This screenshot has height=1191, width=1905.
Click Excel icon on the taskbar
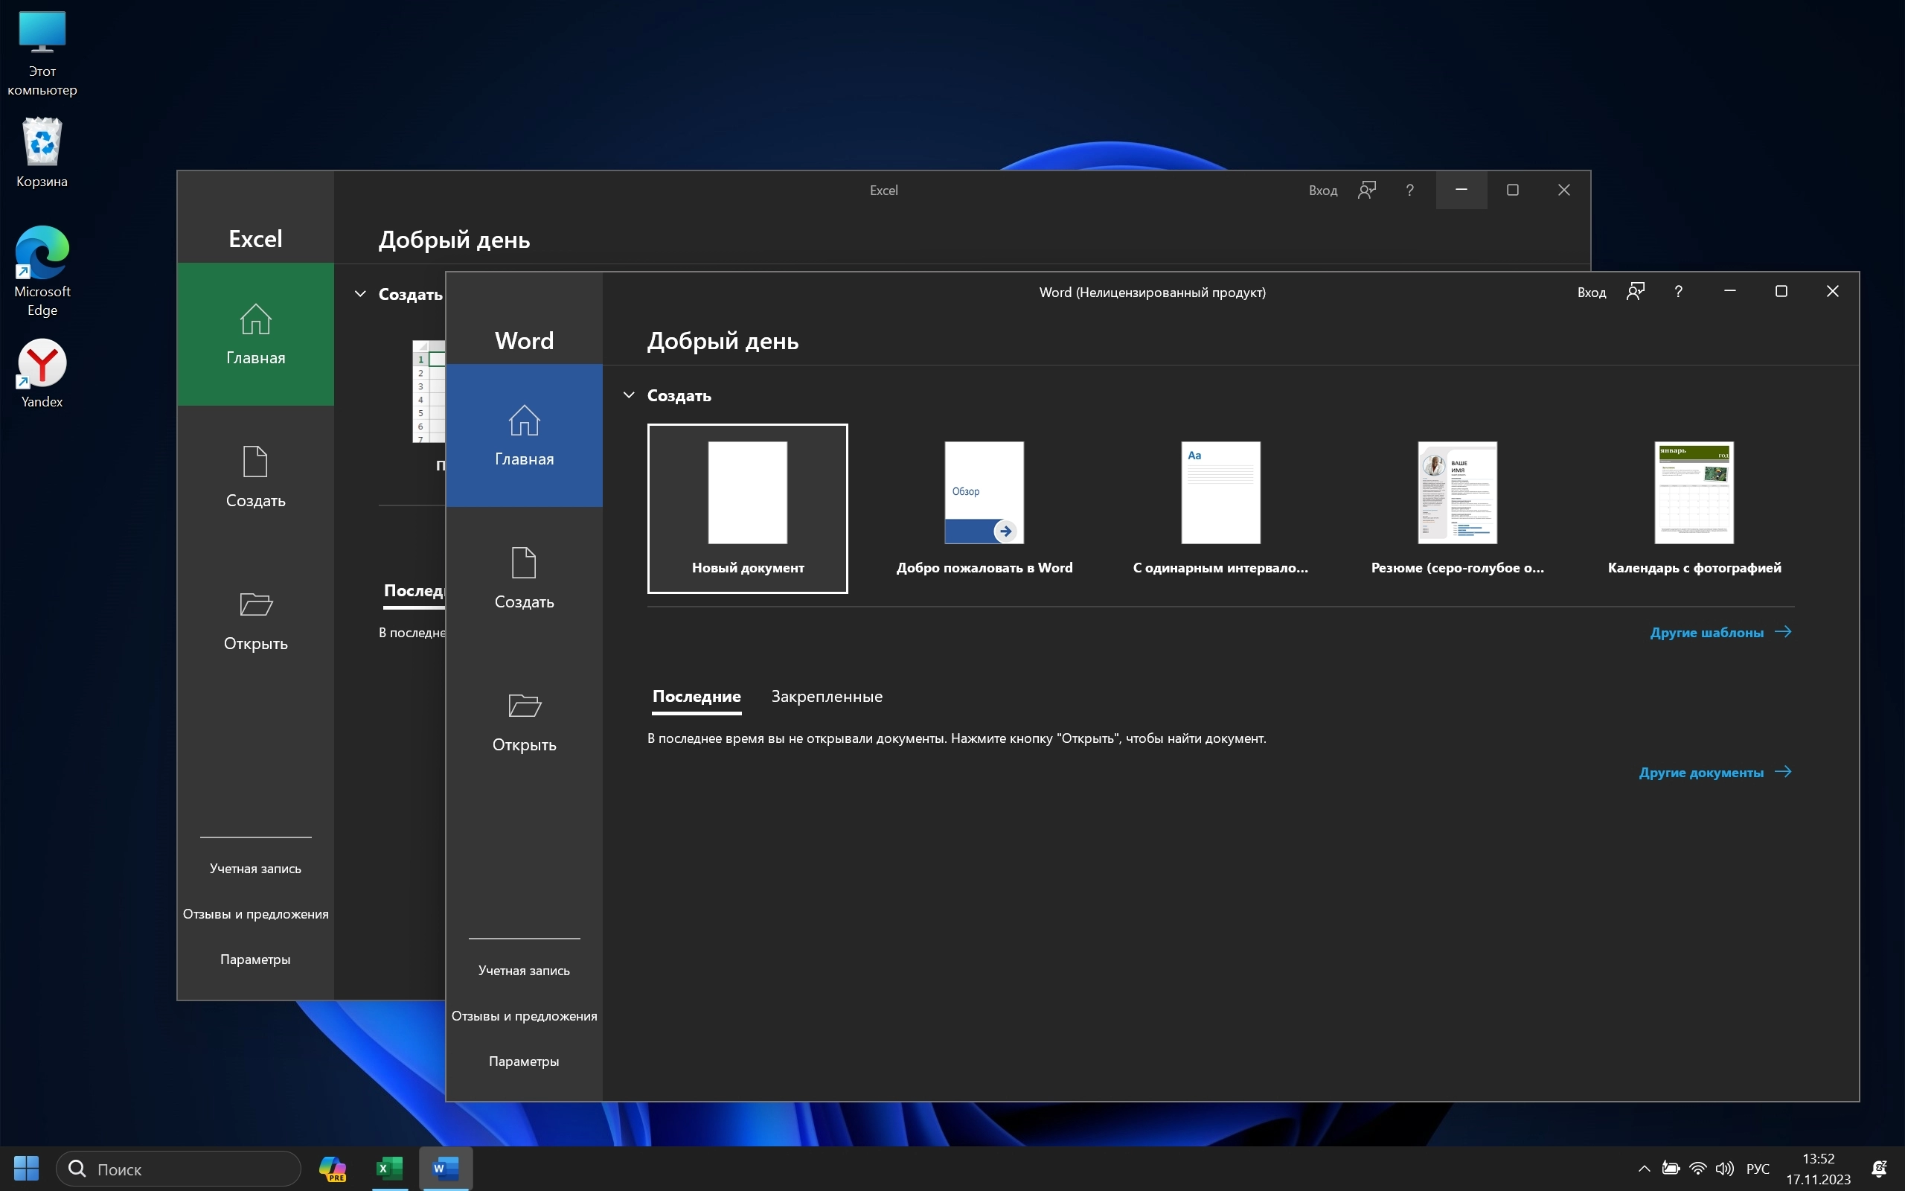(x=389, y=1168)
